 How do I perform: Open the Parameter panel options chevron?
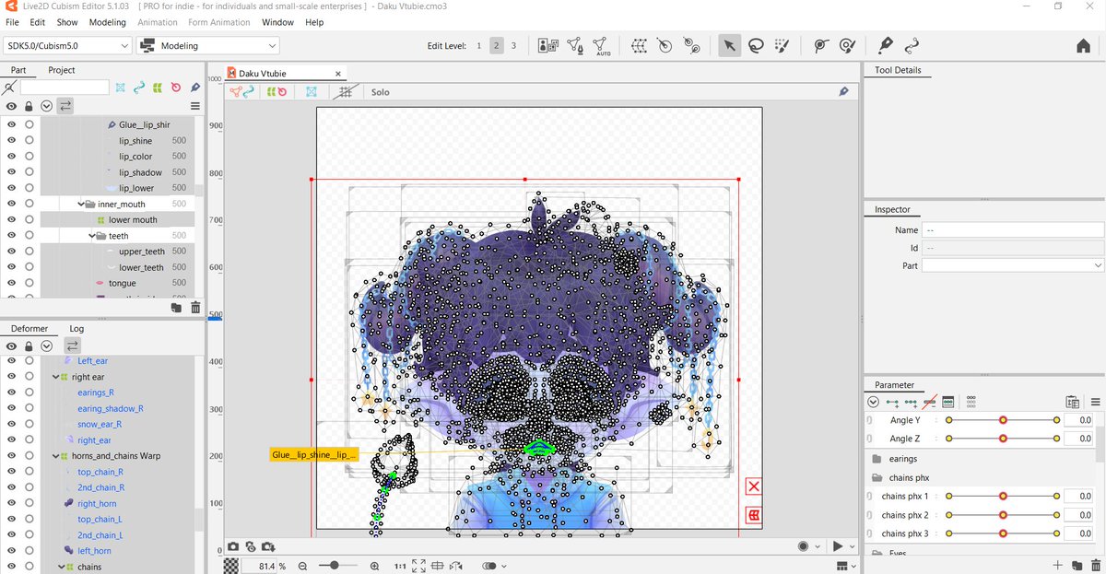873,402
